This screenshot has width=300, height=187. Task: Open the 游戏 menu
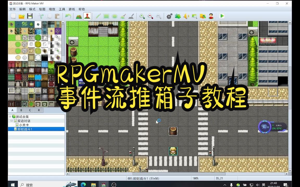coord(71,9)
